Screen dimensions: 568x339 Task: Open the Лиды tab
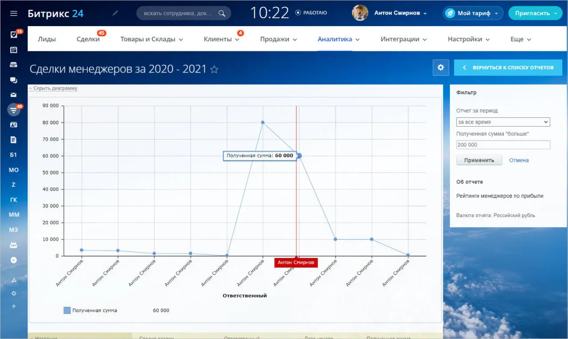47,39
